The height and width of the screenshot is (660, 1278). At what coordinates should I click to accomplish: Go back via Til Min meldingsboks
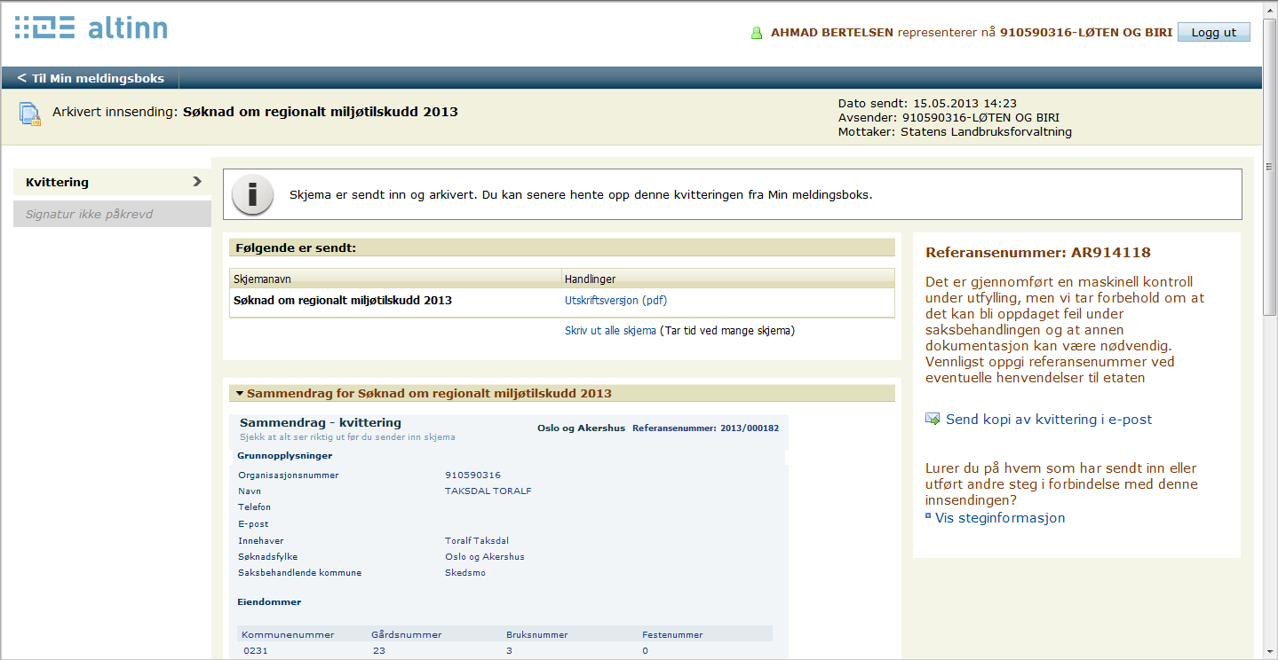coord(91,78)
